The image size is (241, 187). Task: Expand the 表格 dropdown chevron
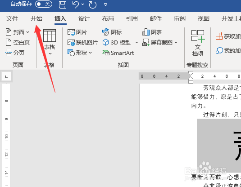pos(50,53)
